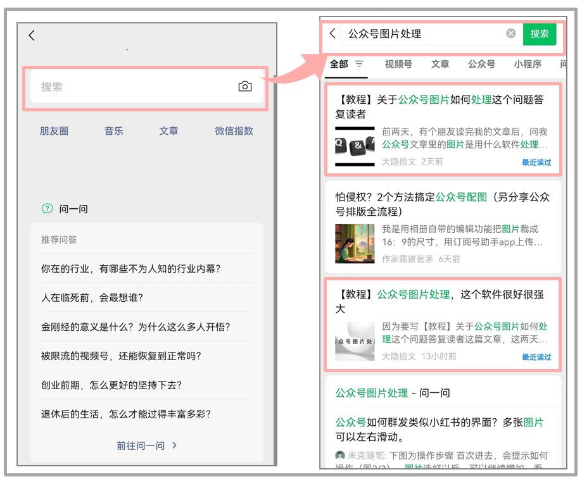Open question 公众号如何群发类似小红书的界面
Viewport: 582px width, 479px height.
click(x=440, y=429)
